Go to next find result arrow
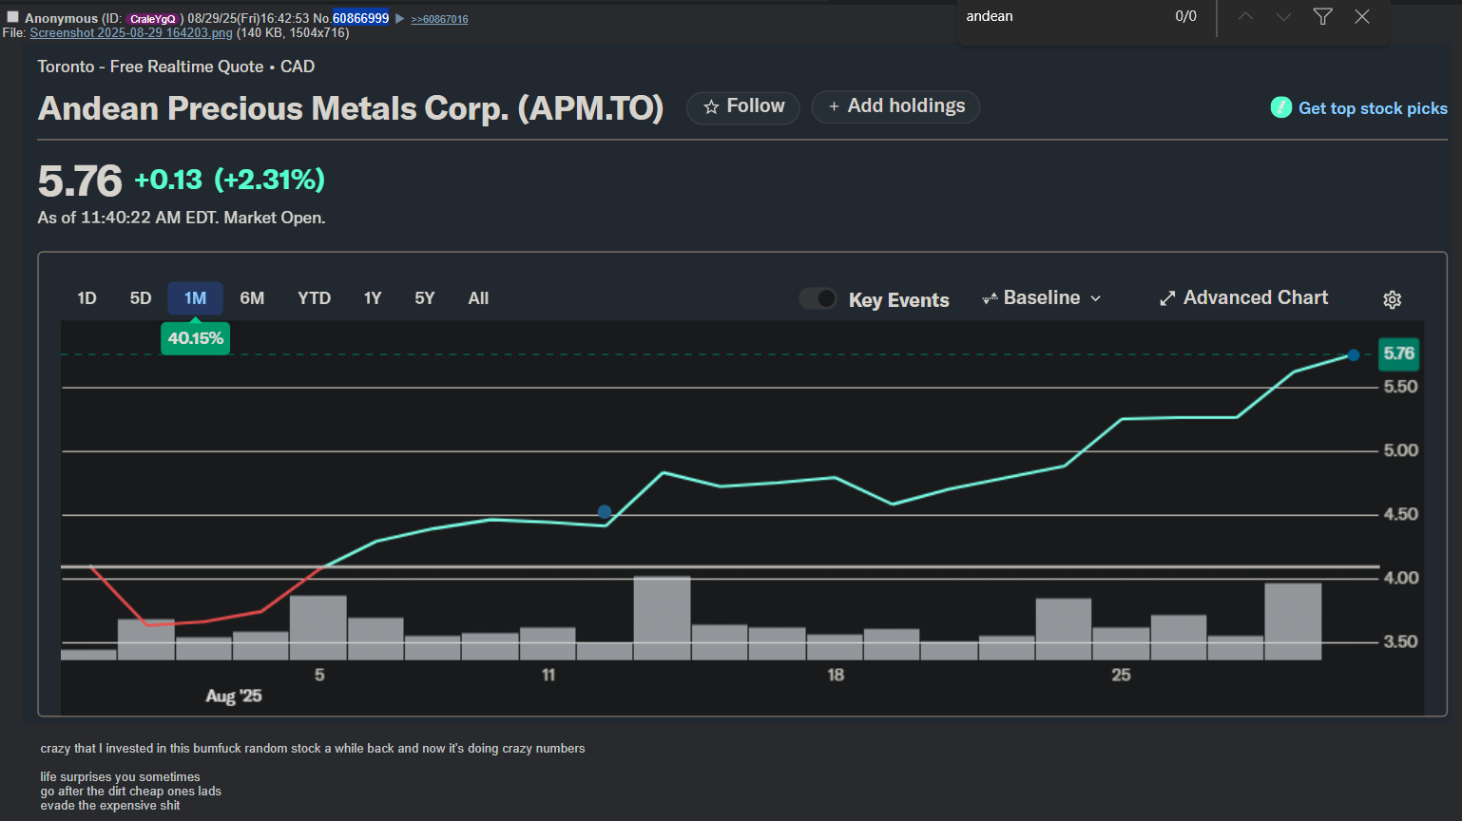This screenshot has height=821, width=1462. pos(1283,16)
